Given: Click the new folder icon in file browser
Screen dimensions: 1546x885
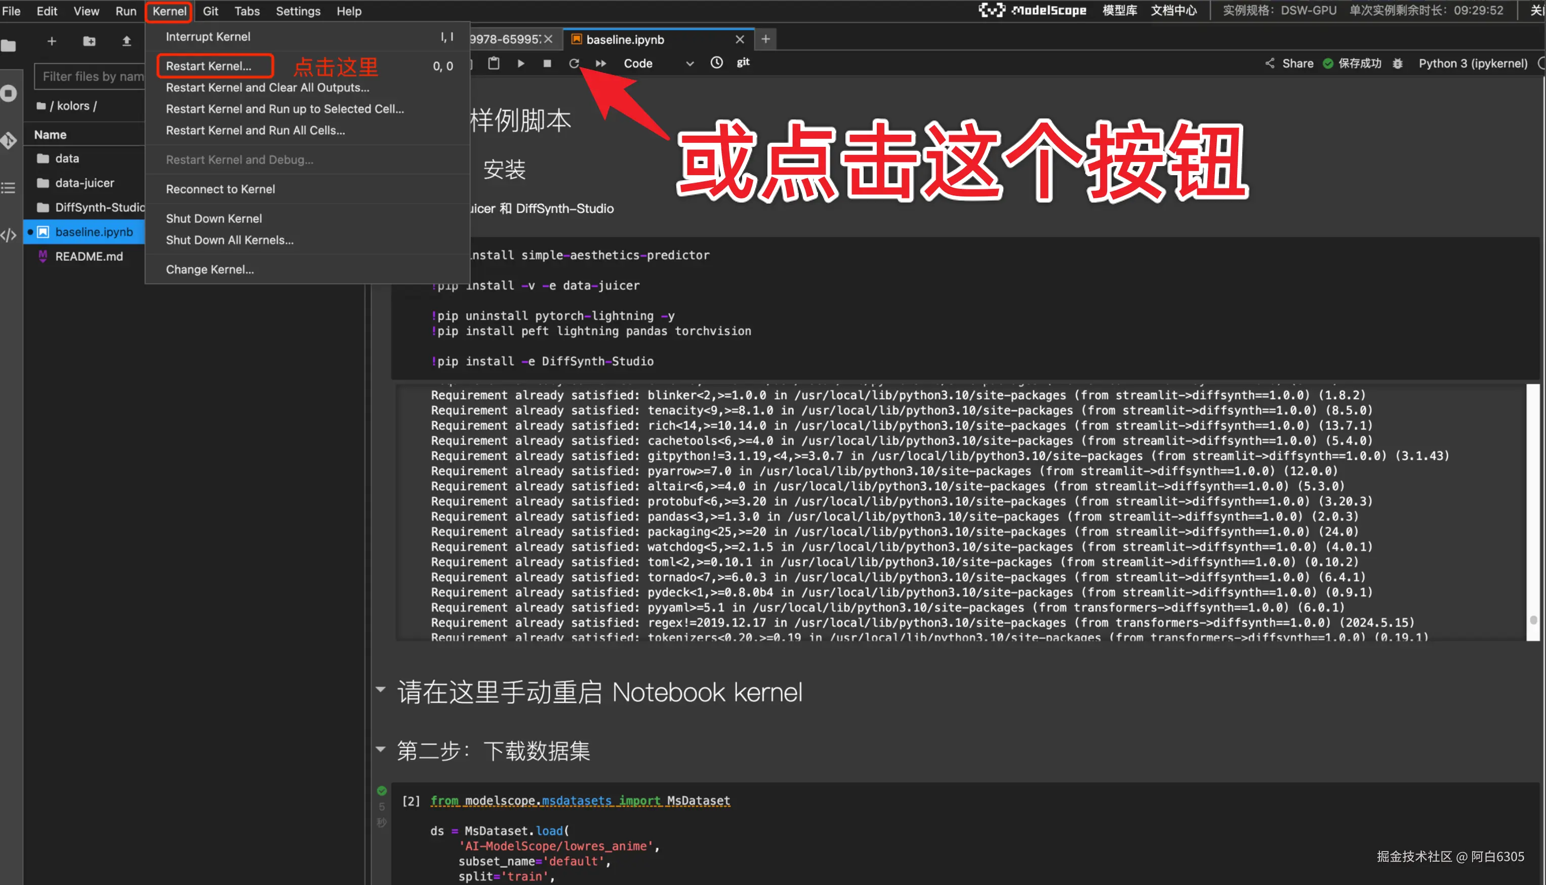Looking at the screenshot, I should point(89,42).
